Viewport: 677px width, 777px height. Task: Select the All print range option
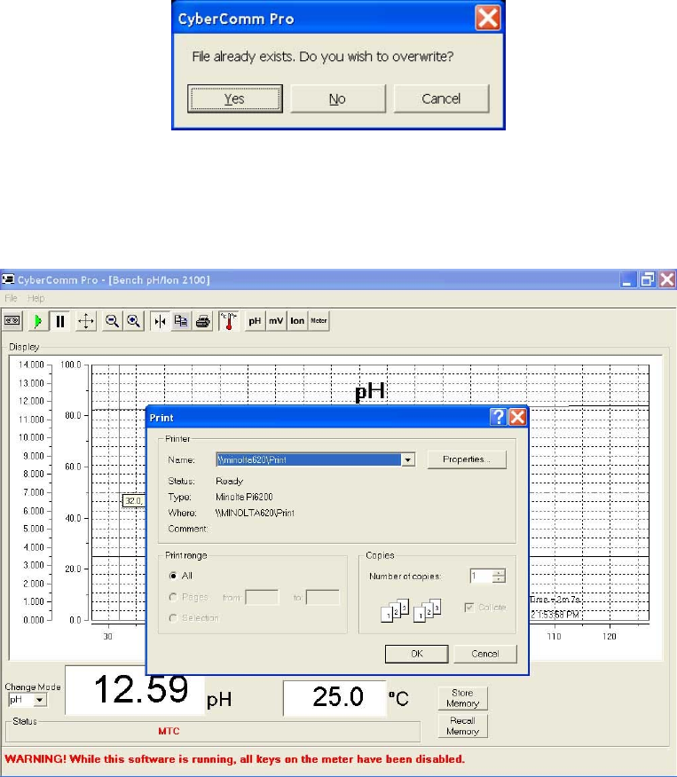tap(173, 576)
